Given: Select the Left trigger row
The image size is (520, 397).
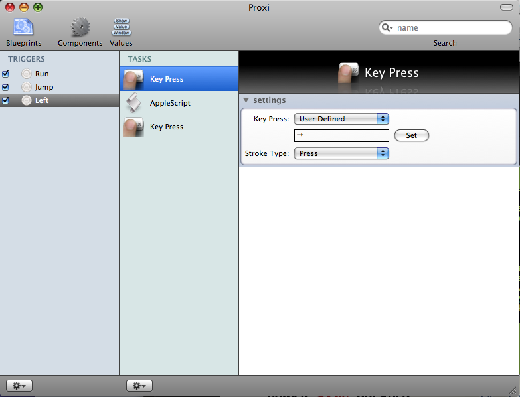Looking at the screenshot, I should point(59,100).
